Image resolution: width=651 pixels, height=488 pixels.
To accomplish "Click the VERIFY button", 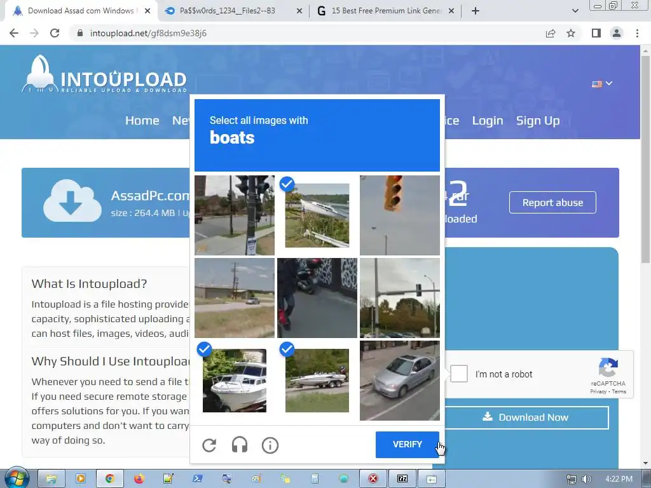I will (x=408, y=444).
